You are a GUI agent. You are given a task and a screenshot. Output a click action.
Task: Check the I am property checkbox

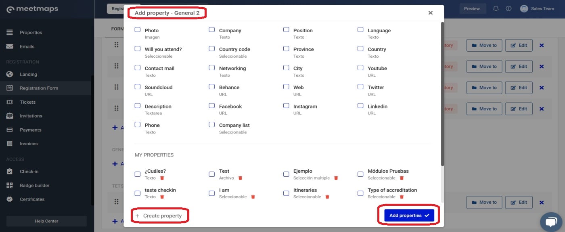tap(211, 193)
